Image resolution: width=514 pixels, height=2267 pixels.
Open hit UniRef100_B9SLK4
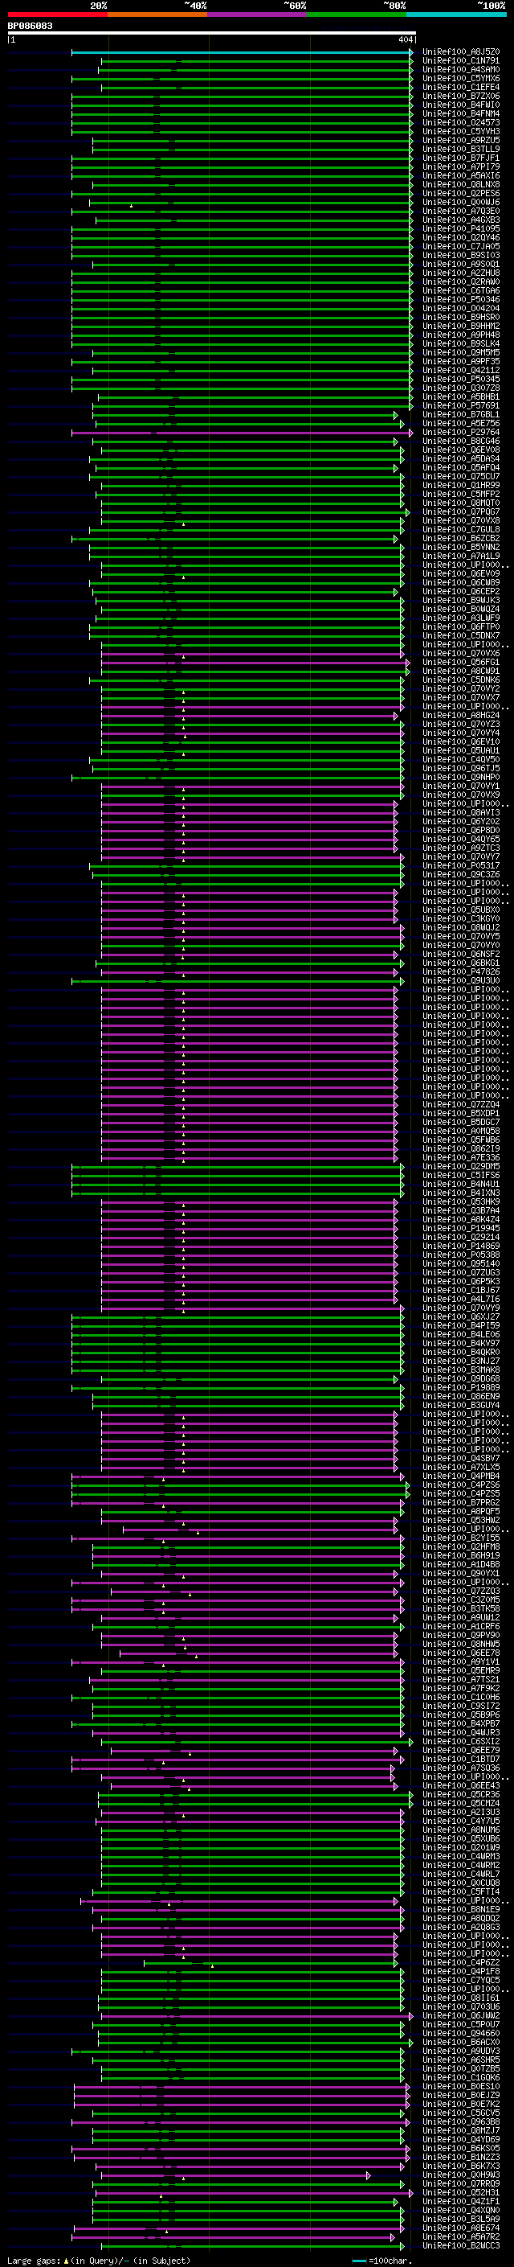tap(461, 344)
